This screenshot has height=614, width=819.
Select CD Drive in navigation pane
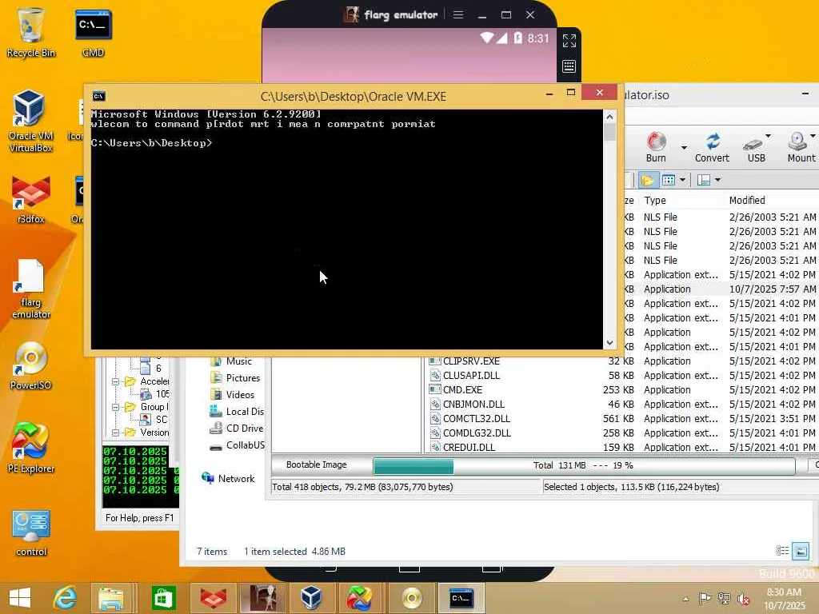(x=244, y=429)
